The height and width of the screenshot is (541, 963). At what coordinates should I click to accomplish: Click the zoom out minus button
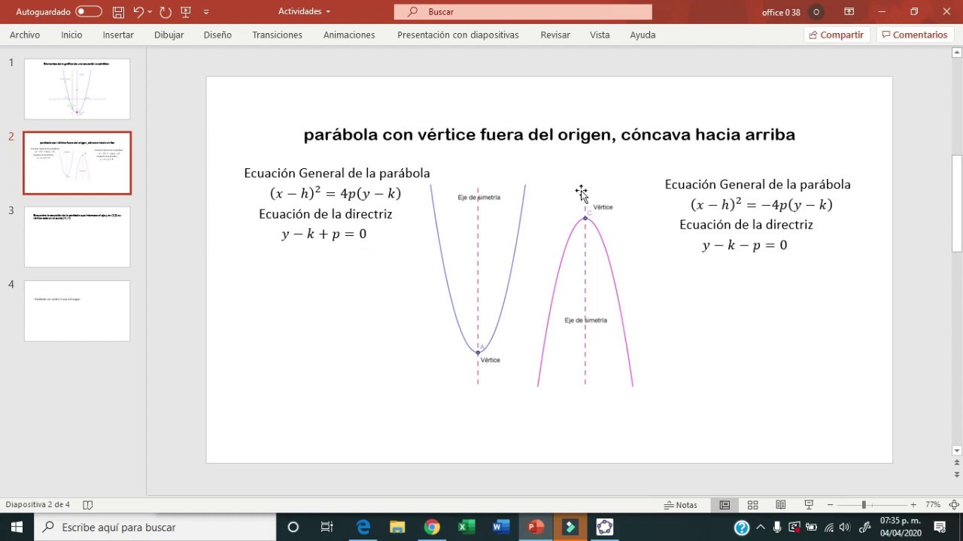(x=830, y=505)
